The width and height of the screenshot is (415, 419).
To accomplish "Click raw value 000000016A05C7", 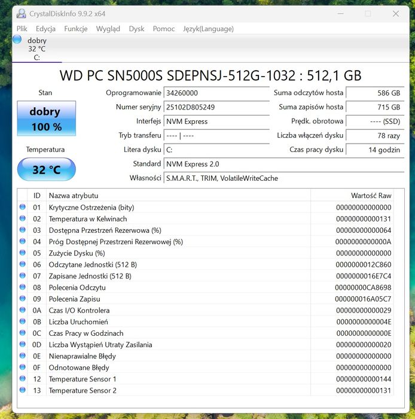I will pos(363,299).
